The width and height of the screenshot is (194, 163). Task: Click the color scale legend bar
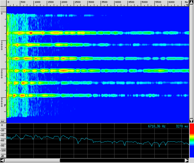(191, 142)
